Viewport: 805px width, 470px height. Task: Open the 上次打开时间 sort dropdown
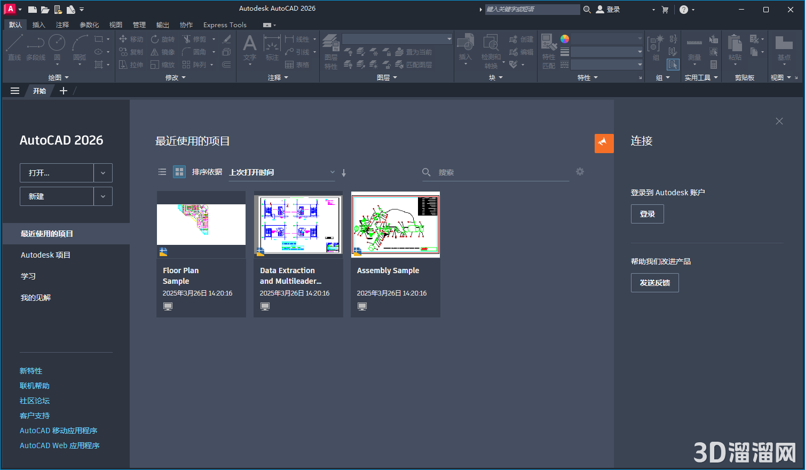(x=282, y=172)
